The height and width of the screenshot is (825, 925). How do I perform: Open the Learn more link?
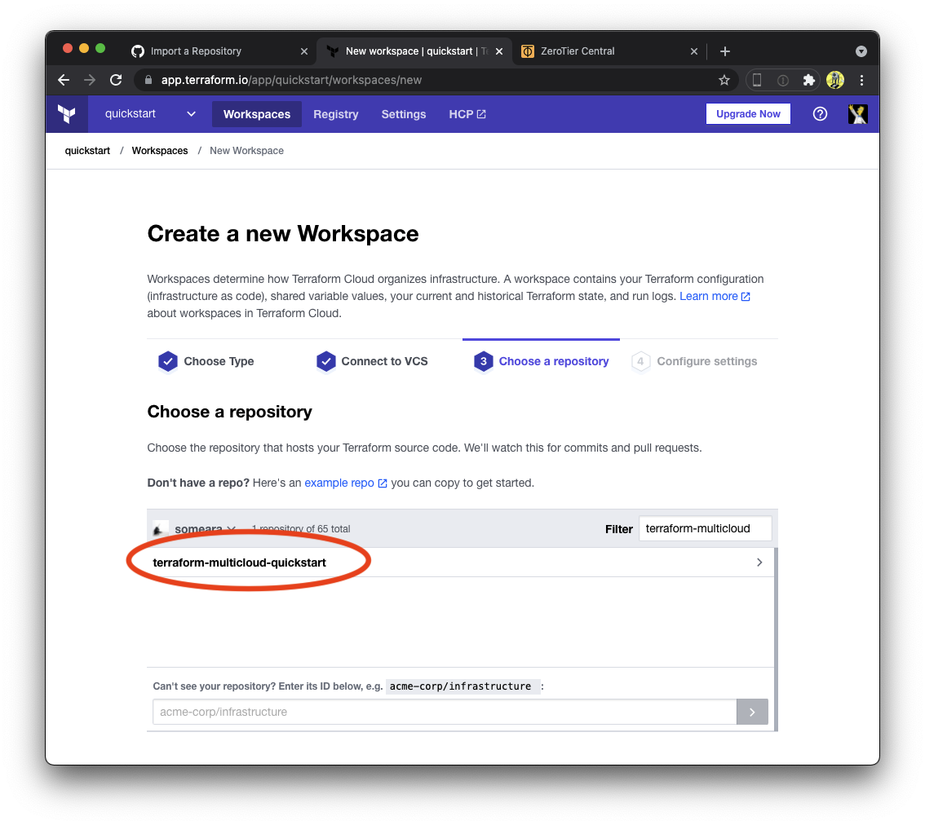click(715, 296)
